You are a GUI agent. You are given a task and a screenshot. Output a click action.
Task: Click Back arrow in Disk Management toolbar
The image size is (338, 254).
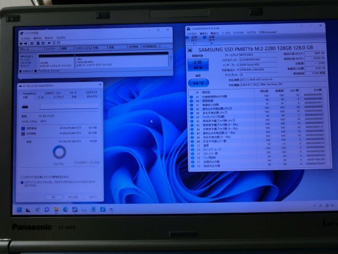[21, 43]
